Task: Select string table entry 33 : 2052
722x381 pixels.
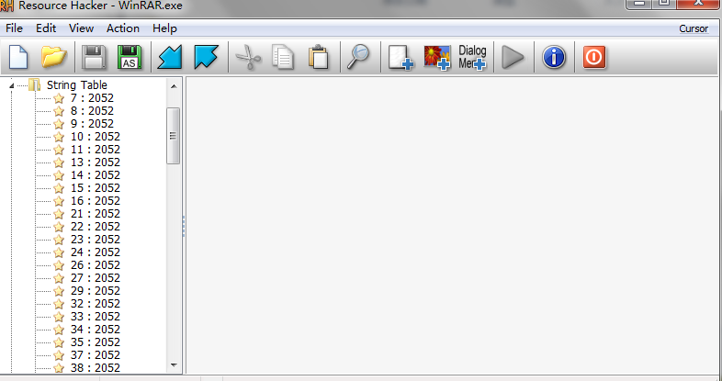Action: 96,317
